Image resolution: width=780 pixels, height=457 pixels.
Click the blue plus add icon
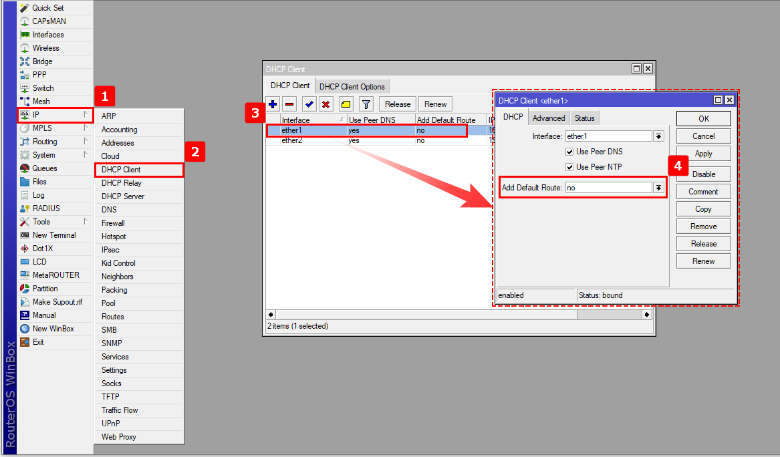(x=273, y=104)
